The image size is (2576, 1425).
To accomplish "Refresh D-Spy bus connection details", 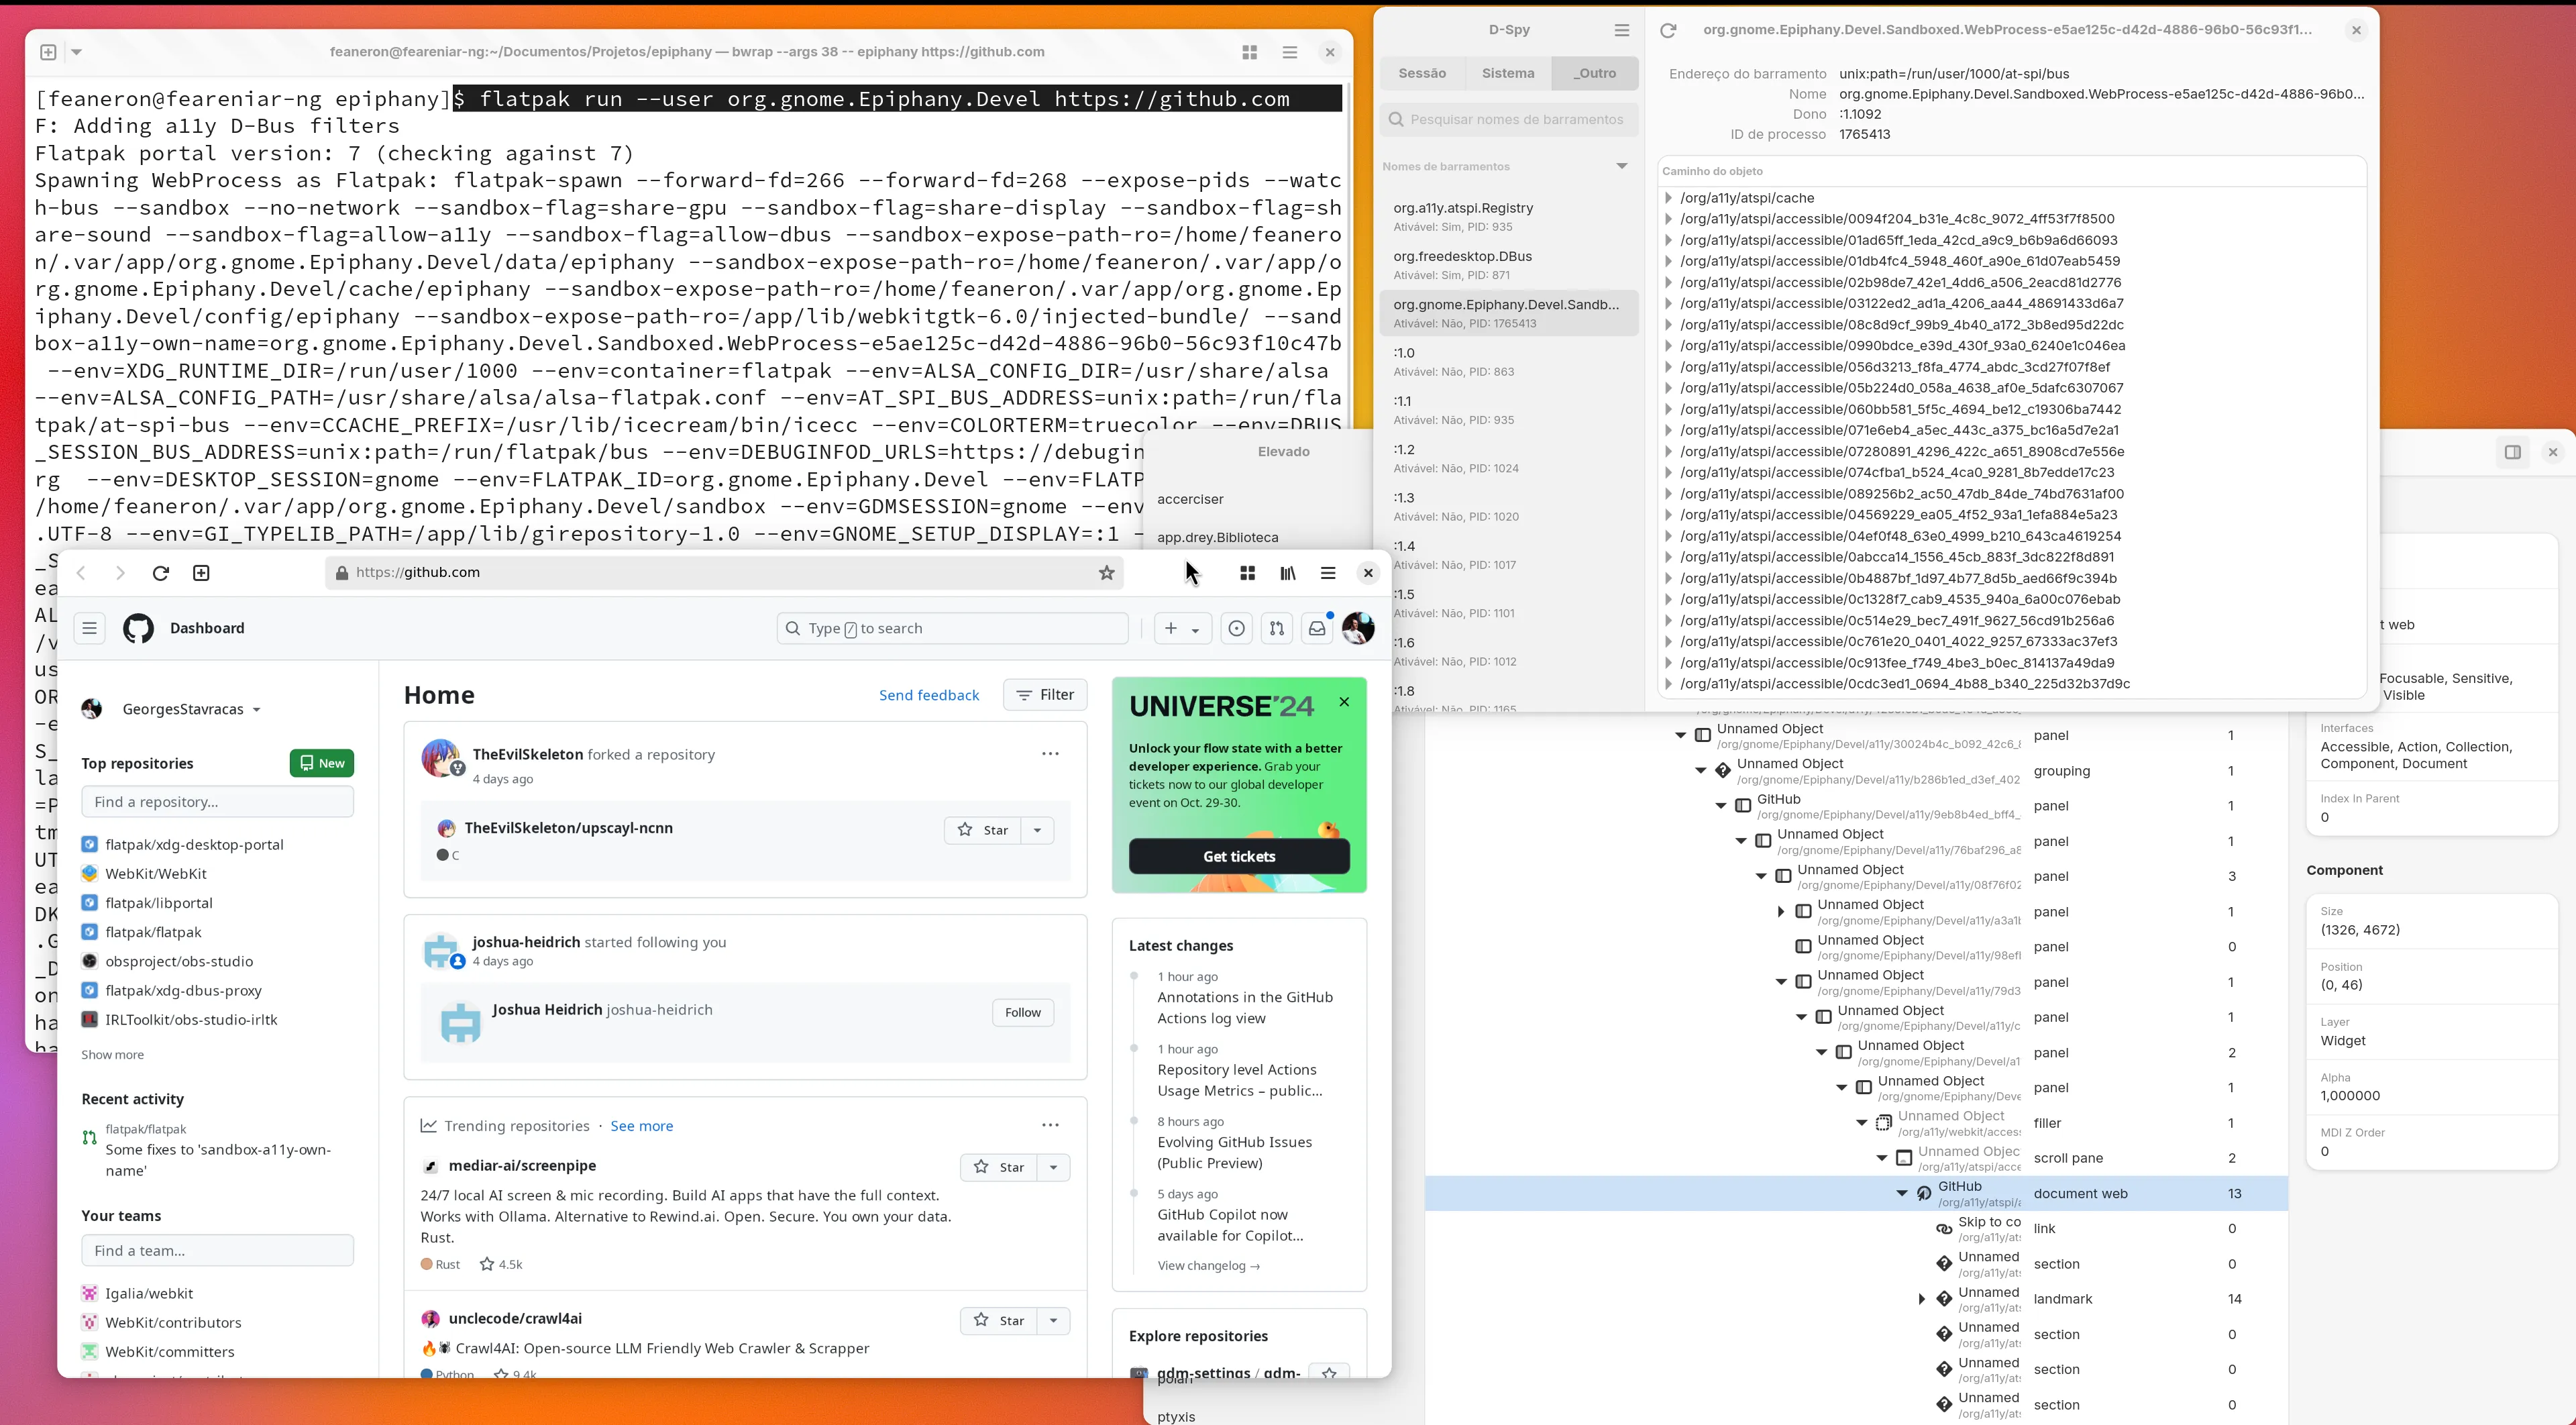I will 1668,30.
